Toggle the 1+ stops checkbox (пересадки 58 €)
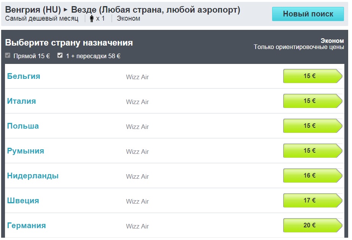This screenshot has height=240, width=352. pos(60,56)
